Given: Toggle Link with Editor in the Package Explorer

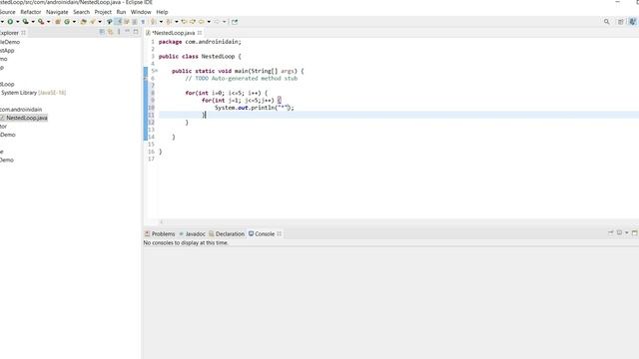Looking at the screenshot, I should tap(111, 32).
